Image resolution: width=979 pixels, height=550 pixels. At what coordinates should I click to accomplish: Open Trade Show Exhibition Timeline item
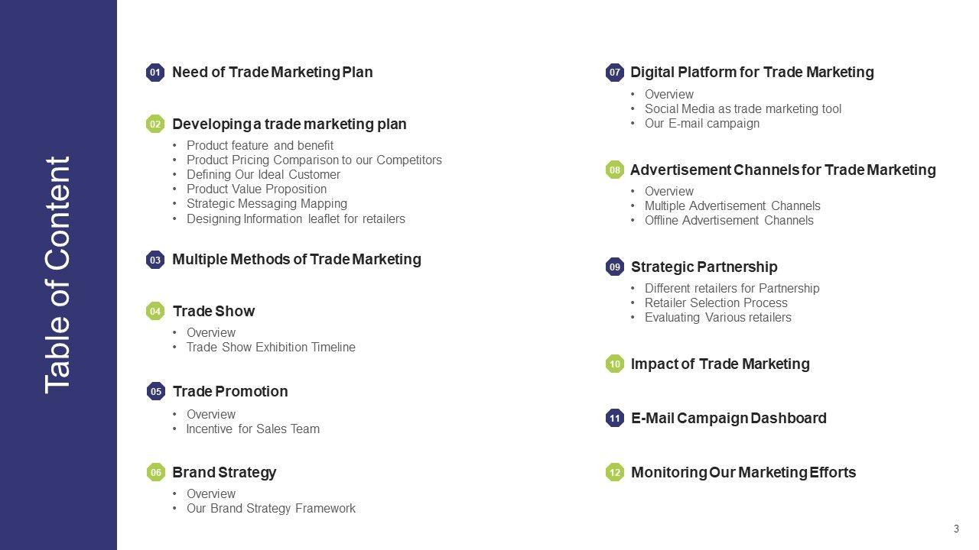tap(271, 348)
